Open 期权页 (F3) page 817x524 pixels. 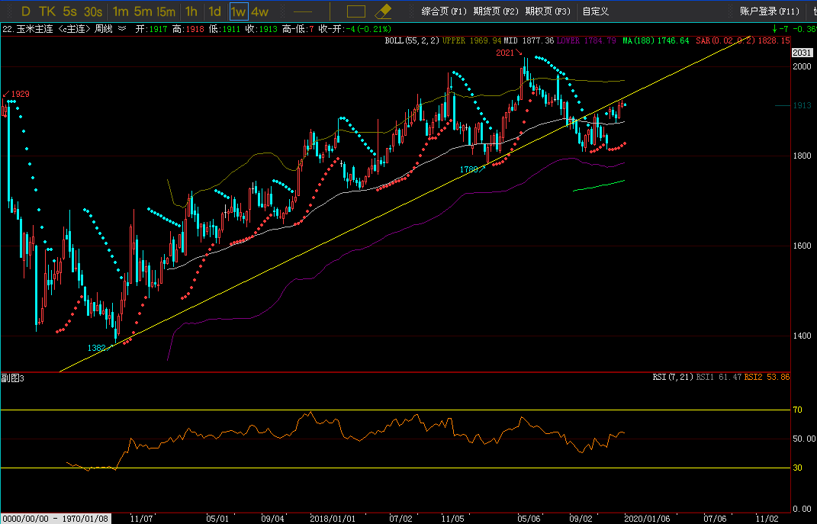click(x=548, y=11)
